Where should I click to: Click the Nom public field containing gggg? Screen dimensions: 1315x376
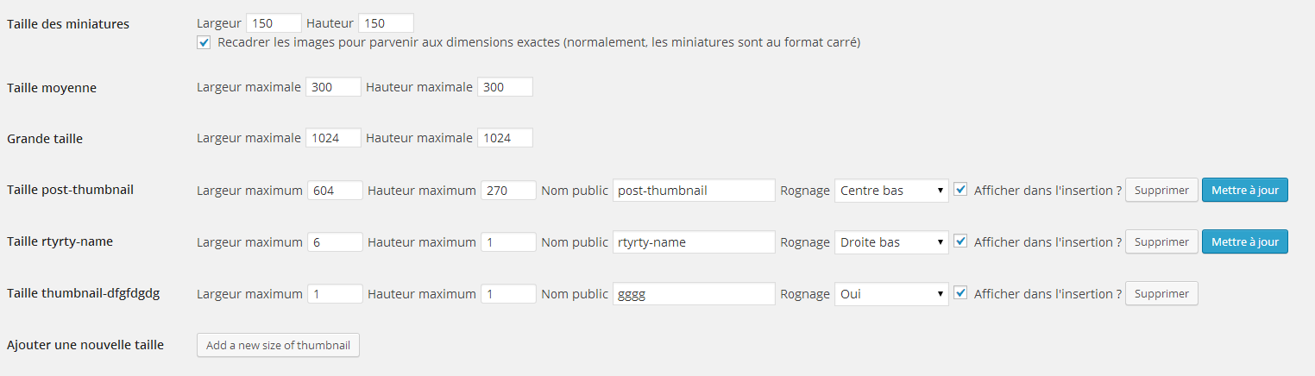[x=694, y=294]
